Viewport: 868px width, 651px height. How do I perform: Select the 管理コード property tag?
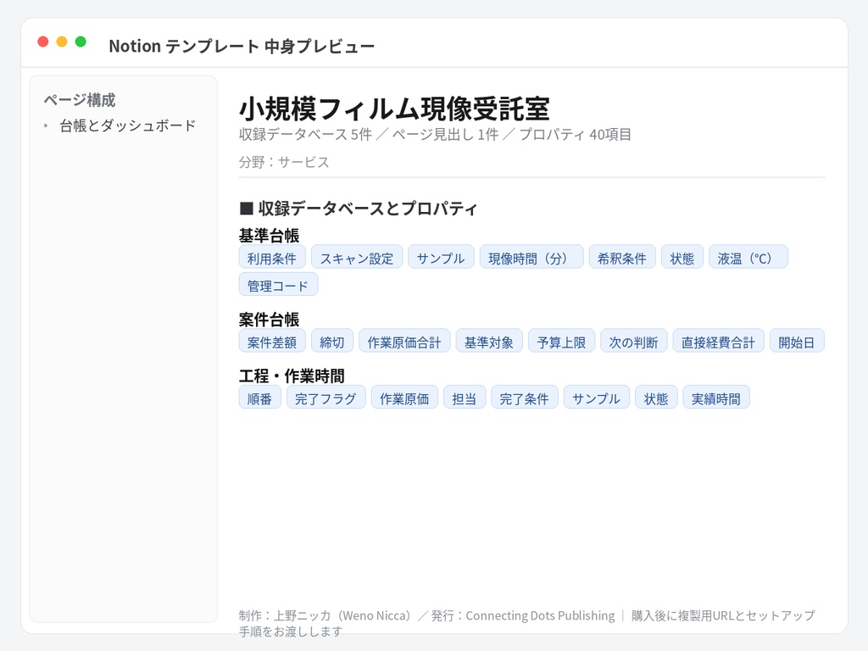pos(278,285)
